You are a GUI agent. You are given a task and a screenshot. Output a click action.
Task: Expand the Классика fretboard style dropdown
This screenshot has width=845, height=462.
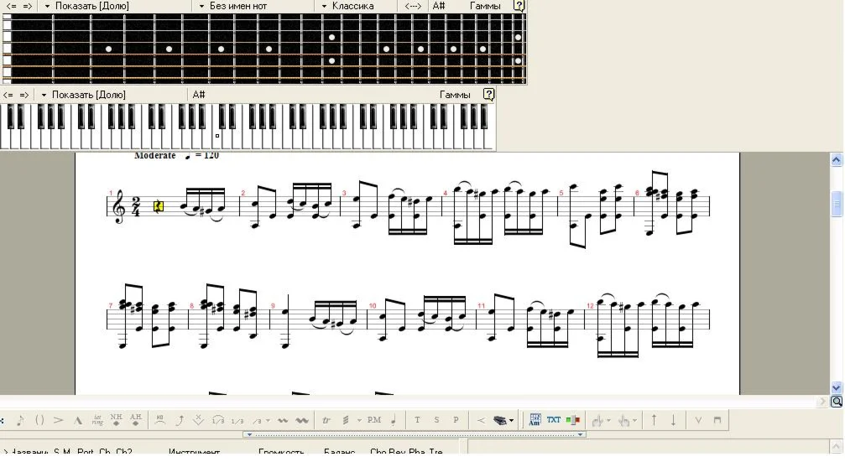click(x=348, y=6)
